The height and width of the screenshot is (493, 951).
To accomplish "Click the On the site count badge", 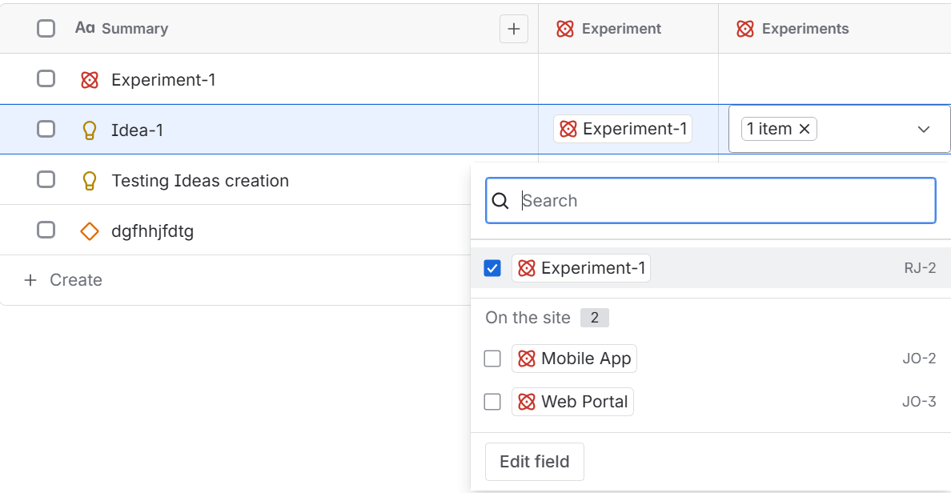I will pos(594,318).
